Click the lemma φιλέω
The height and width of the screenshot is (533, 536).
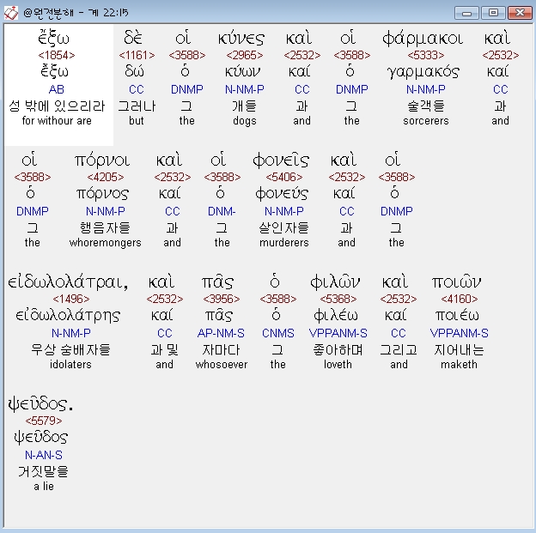coord(336,315)
